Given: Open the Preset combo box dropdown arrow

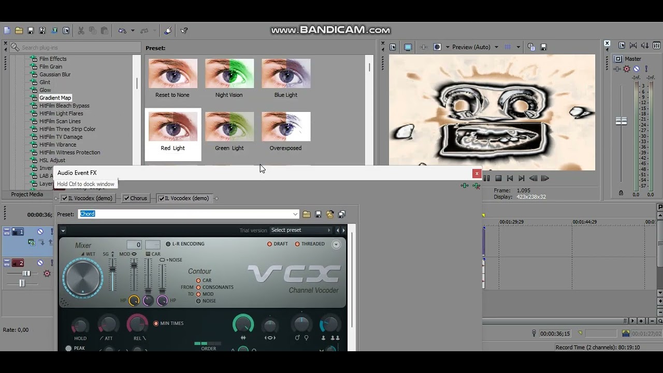Looking at the screenshot, I should point(295,214).
